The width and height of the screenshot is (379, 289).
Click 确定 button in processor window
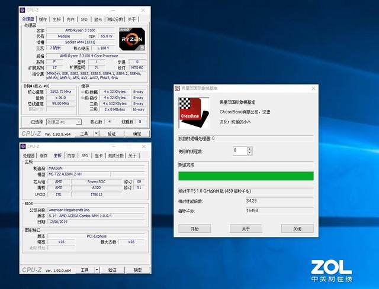(137, 134)
